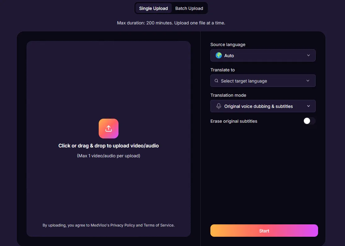345x246 pixels.
Task: Open the Select target language dropdown
Action: coord(263,81)
